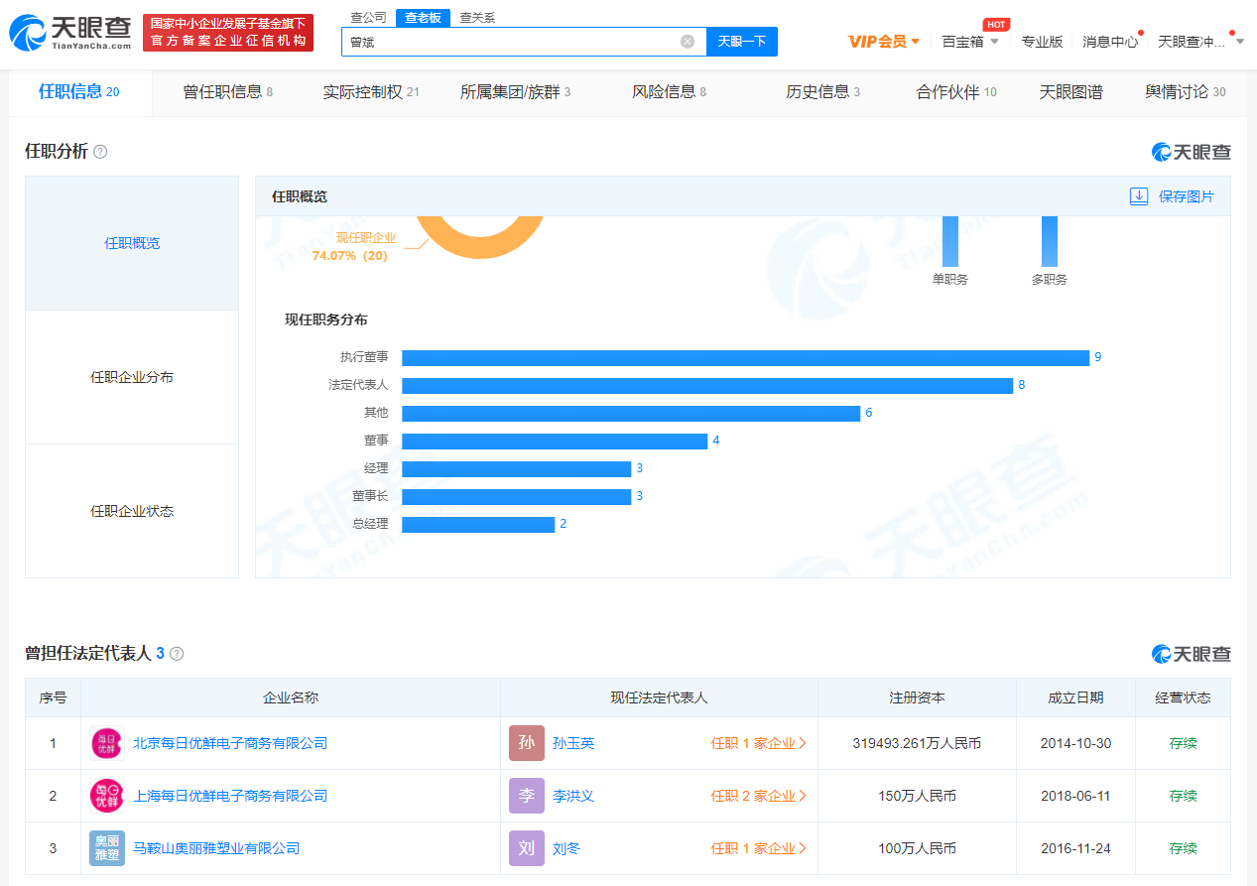Open the 合作伙伴 tab
1257x886 pixels.
point(956,92)
